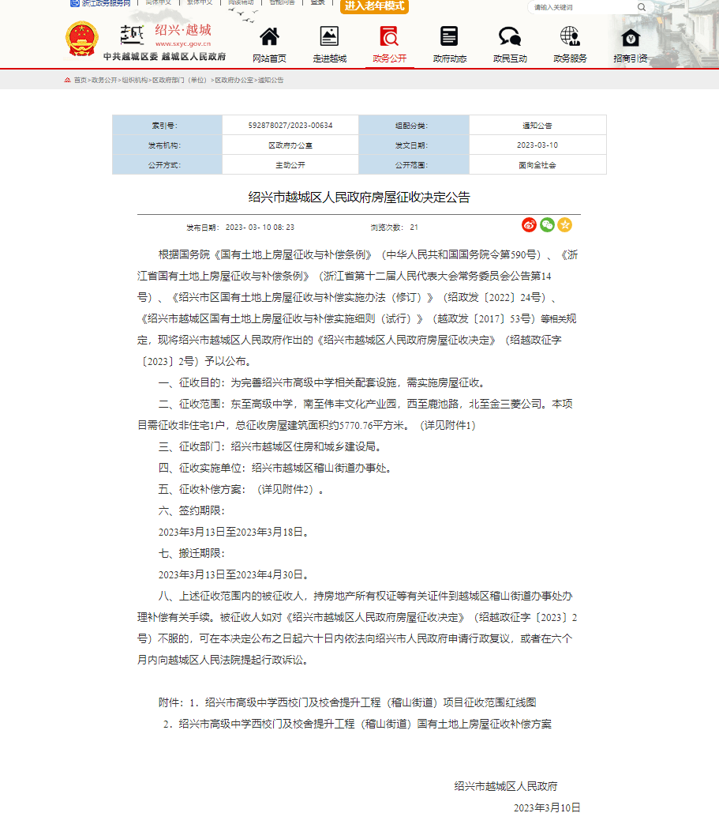Open the 招商引资 house-yen icon

click(x=631, y=37)
